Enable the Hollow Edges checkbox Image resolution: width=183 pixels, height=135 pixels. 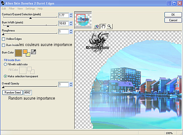pos(4,39)
